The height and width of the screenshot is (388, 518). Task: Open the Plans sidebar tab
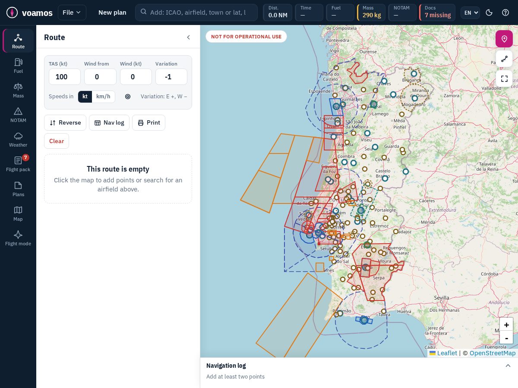pos(18,189)
